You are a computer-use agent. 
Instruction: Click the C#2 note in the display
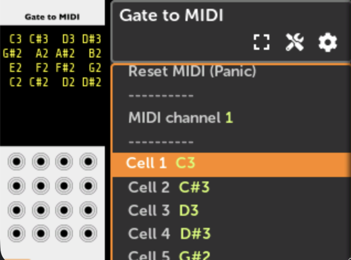coord(39,82)
